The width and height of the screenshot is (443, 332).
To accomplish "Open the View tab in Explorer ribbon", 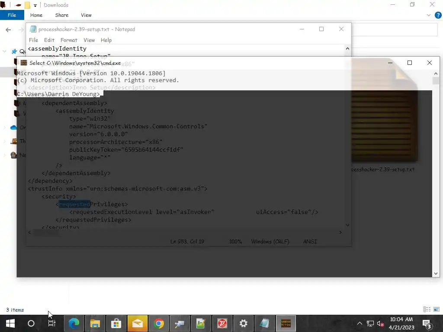I will point(86,15).
